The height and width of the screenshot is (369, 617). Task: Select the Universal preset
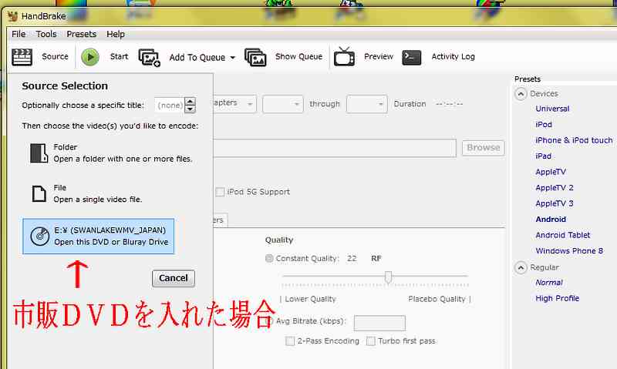click(552, 109)
